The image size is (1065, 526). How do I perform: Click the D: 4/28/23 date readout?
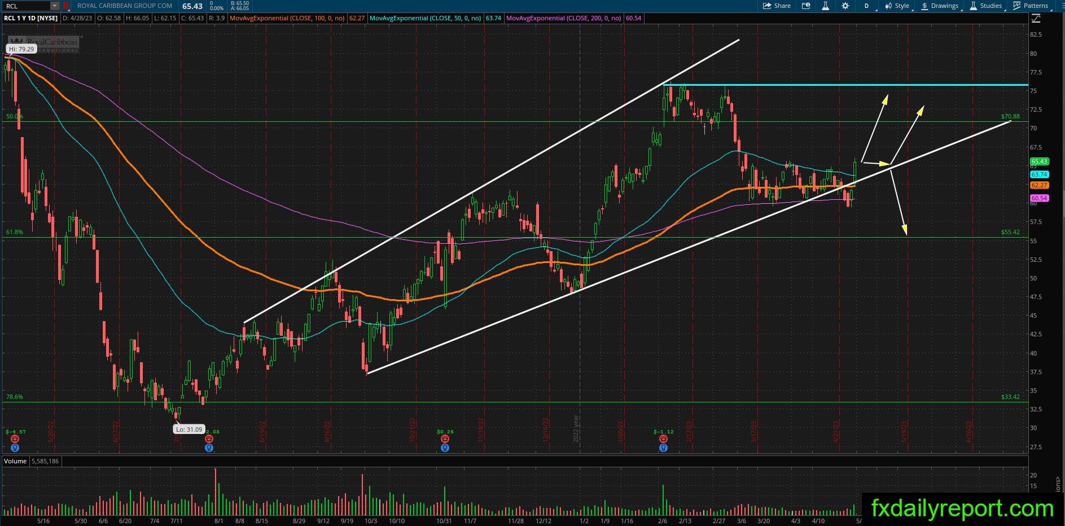(x=78, y=18)
